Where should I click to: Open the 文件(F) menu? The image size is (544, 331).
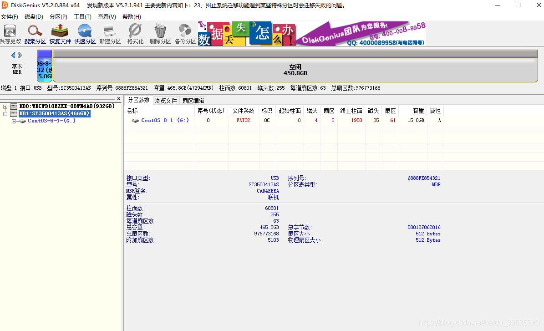coord(10,17)
